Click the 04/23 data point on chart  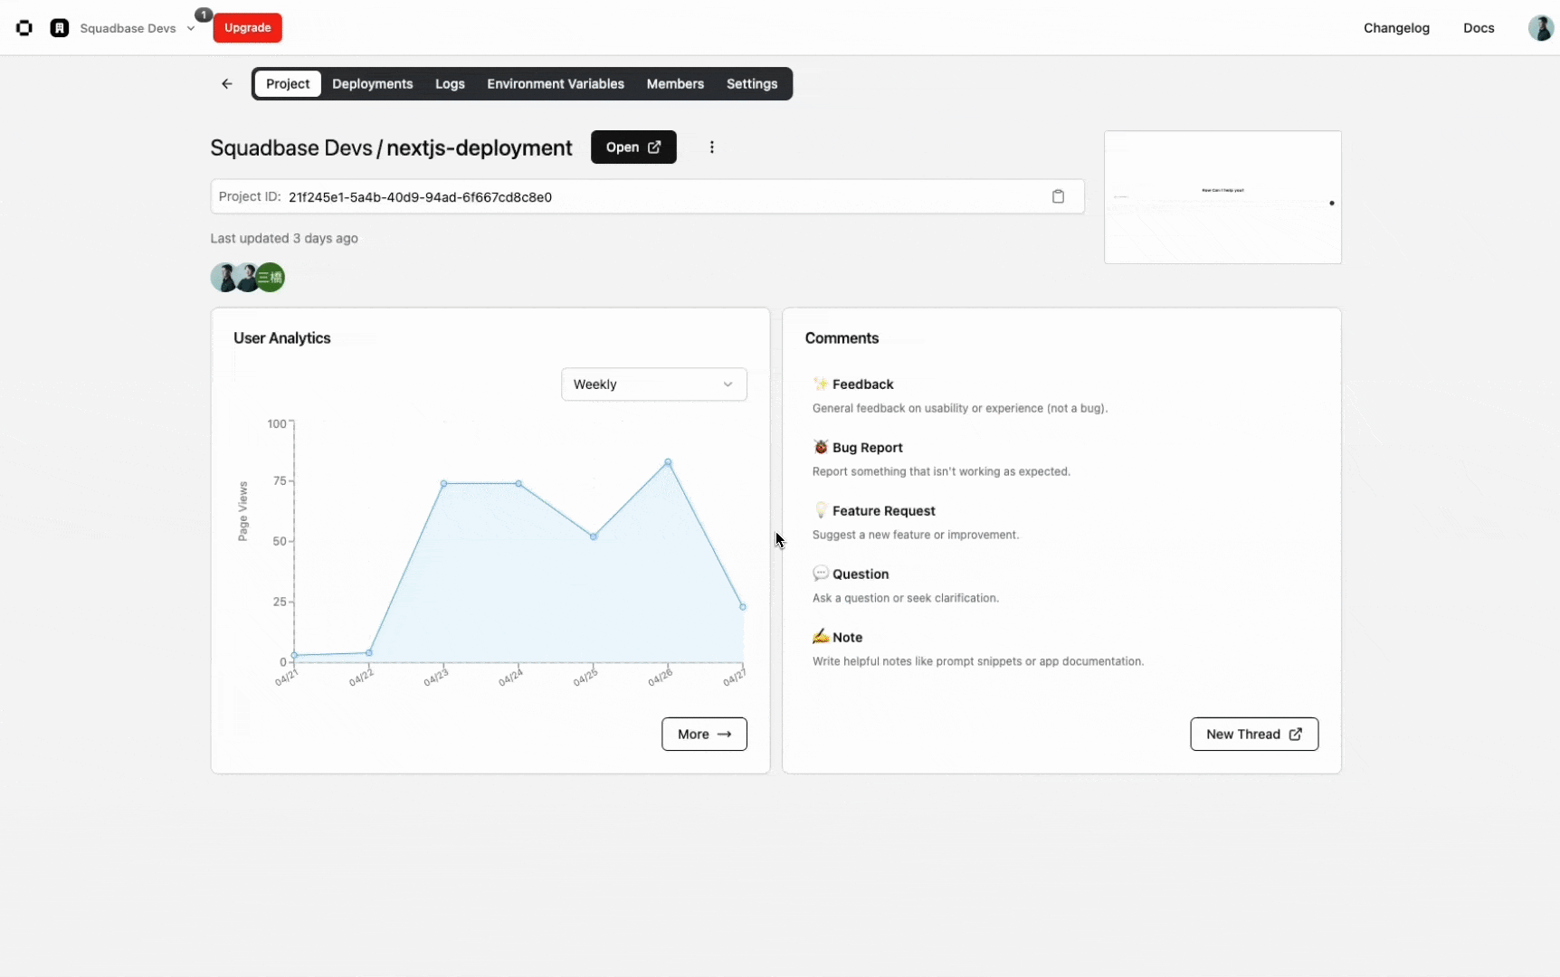point(443,484)
